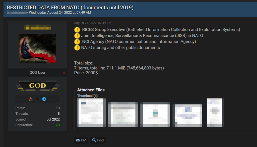Image resolution: width=257 pixels, height=147 pixels.
Task: Open the fourth attached file thumbnail
Action: 187,115
